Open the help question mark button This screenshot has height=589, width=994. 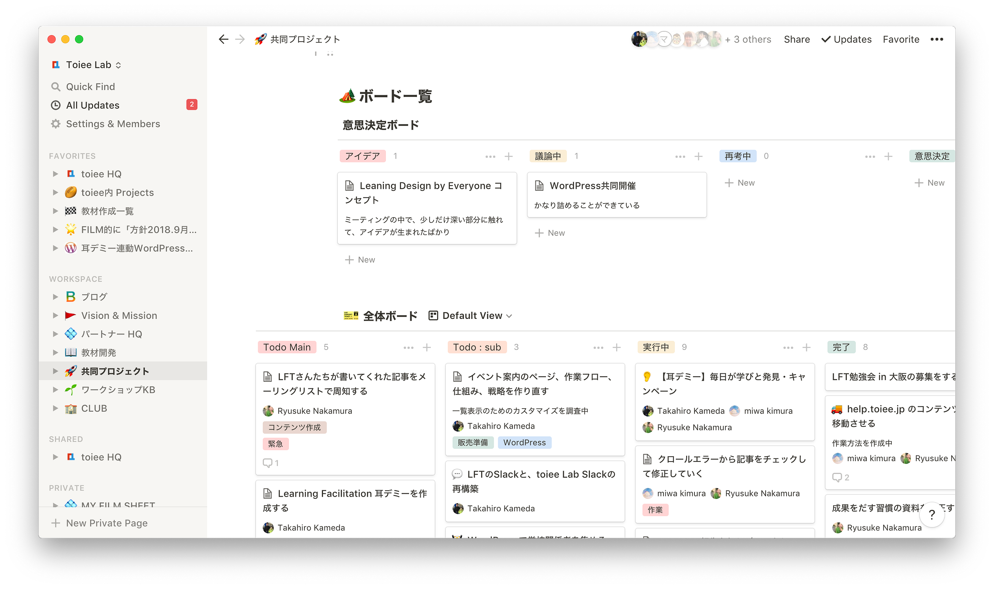(x=931, y=515)
